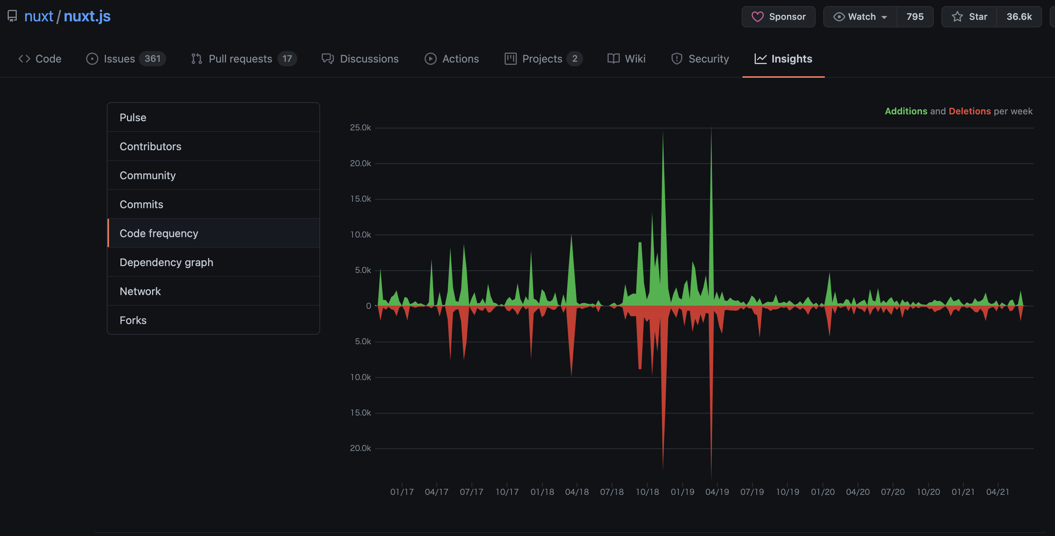
Task: Click the Sponsor heart button
Action: (x=778, y=17)
